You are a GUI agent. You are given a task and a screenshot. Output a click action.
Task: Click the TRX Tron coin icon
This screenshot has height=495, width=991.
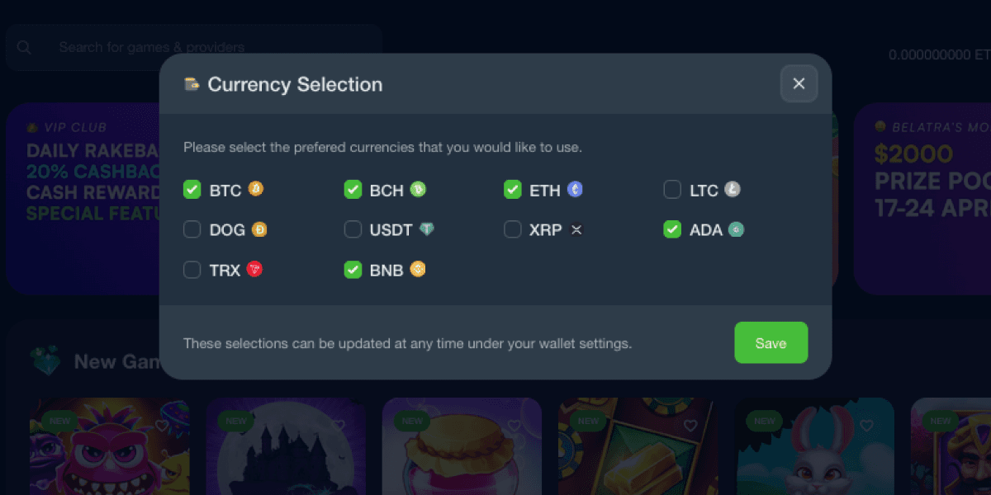point(254,269)
